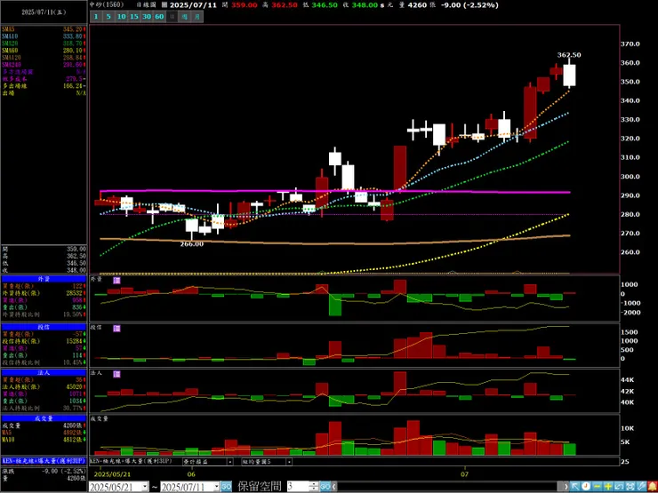Click the 保留空間 value input field
This screenshot has width=658, height=493.
[299, 486]
